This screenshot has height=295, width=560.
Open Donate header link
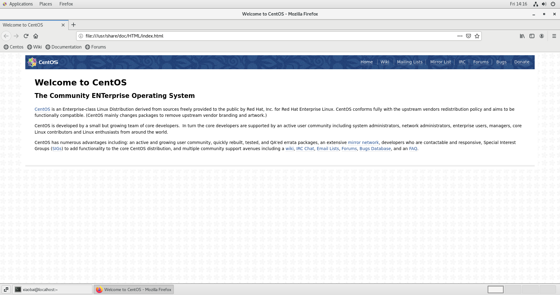point(522,62)
